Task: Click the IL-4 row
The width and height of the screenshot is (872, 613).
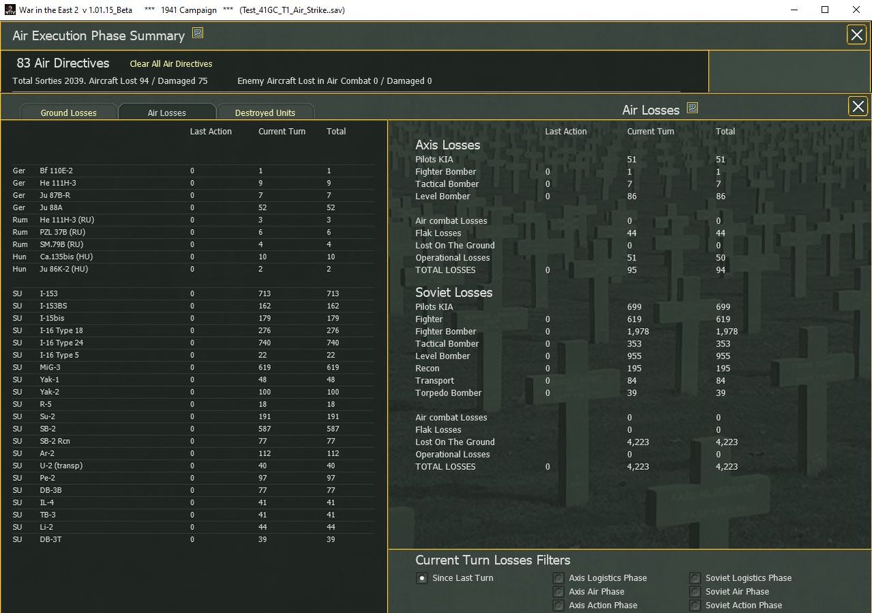Action: tap(193, 503)
